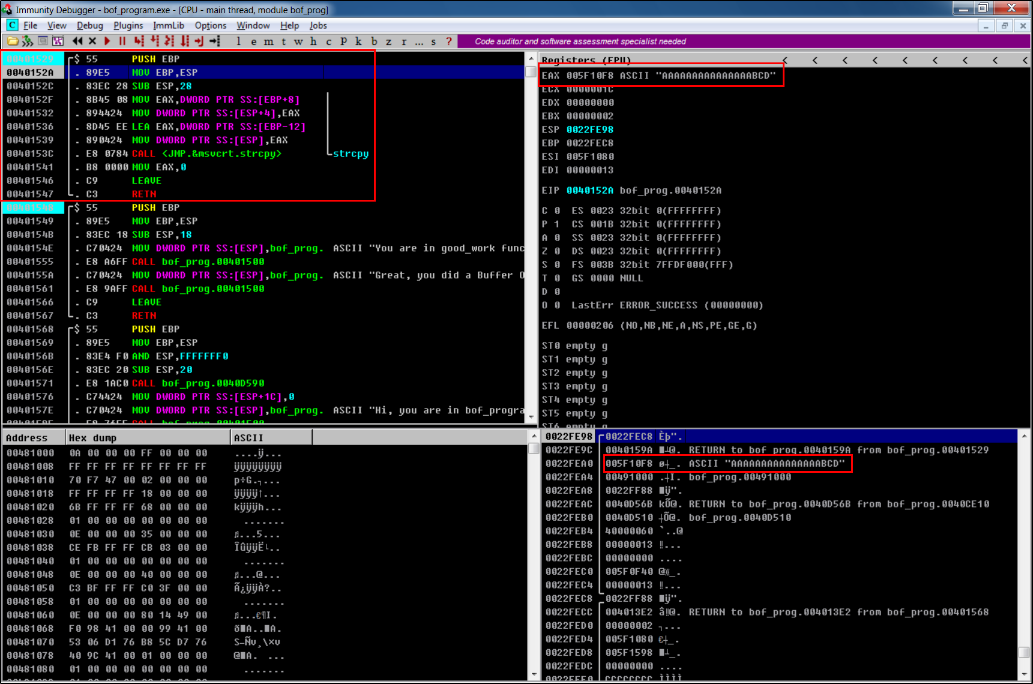Click the Step into icon
Image resolution: width=1033 pixels, height=684 pixels.
point(139,41)
